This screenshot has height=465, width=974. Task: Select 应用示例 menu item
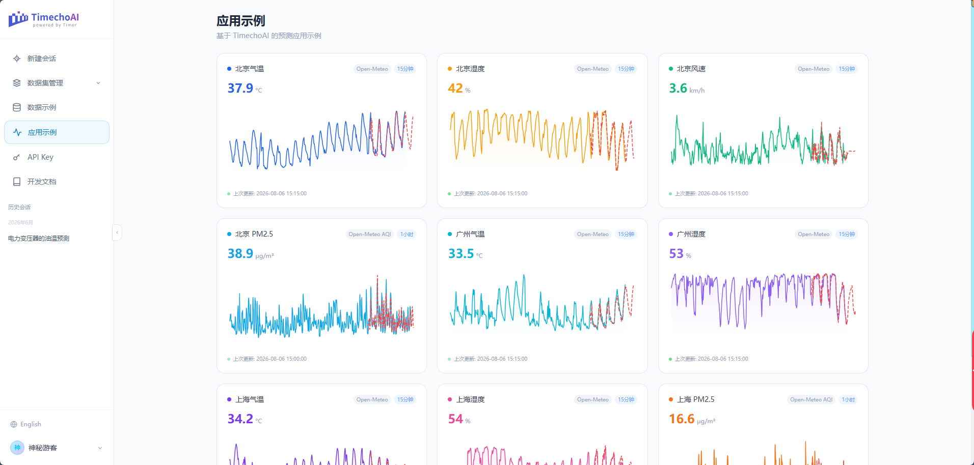point(57,132)
